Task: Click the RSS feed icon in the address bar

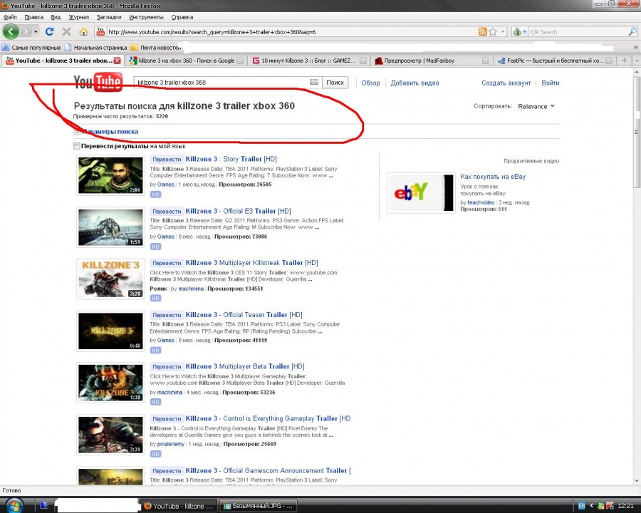Action: [483, 31]
